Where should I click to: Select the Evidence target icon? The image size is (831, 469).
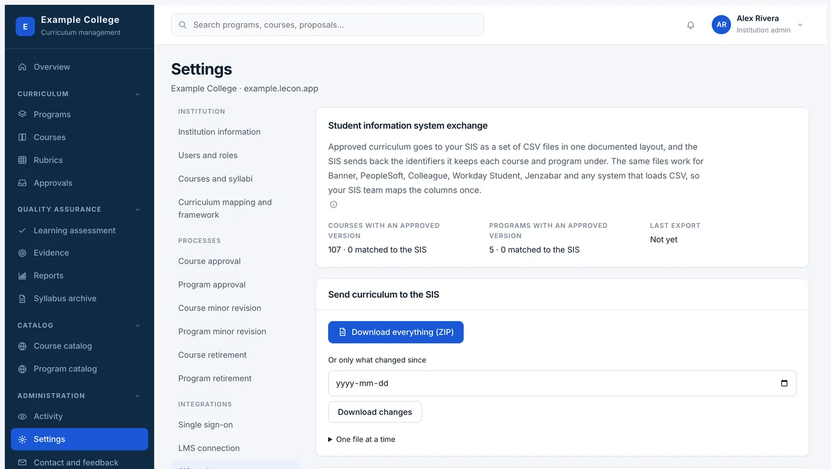pyautogui.click(x=22, y=253)
